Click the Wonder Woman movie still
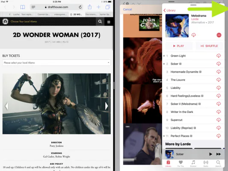 click(x=56, y=104)
